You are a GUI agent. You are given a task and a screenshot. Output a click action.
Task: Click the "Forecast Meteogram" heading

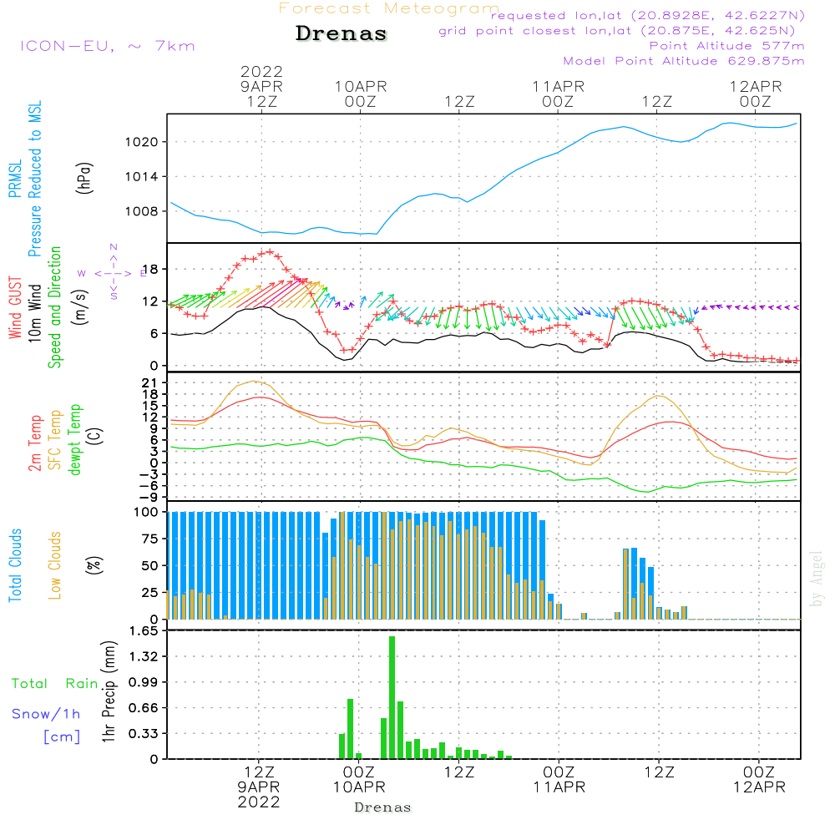tap(389, 8)
